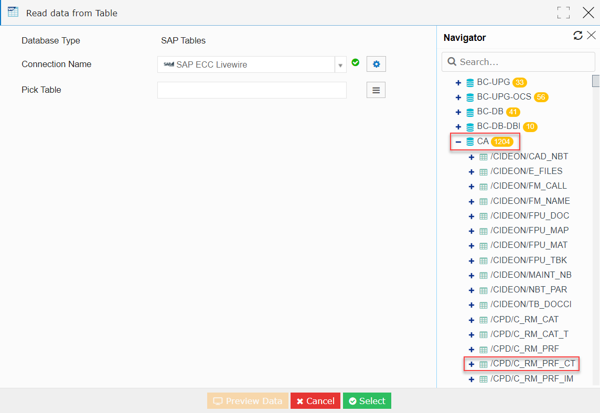Expand the BC-DB node

click(x=458, y=113)
